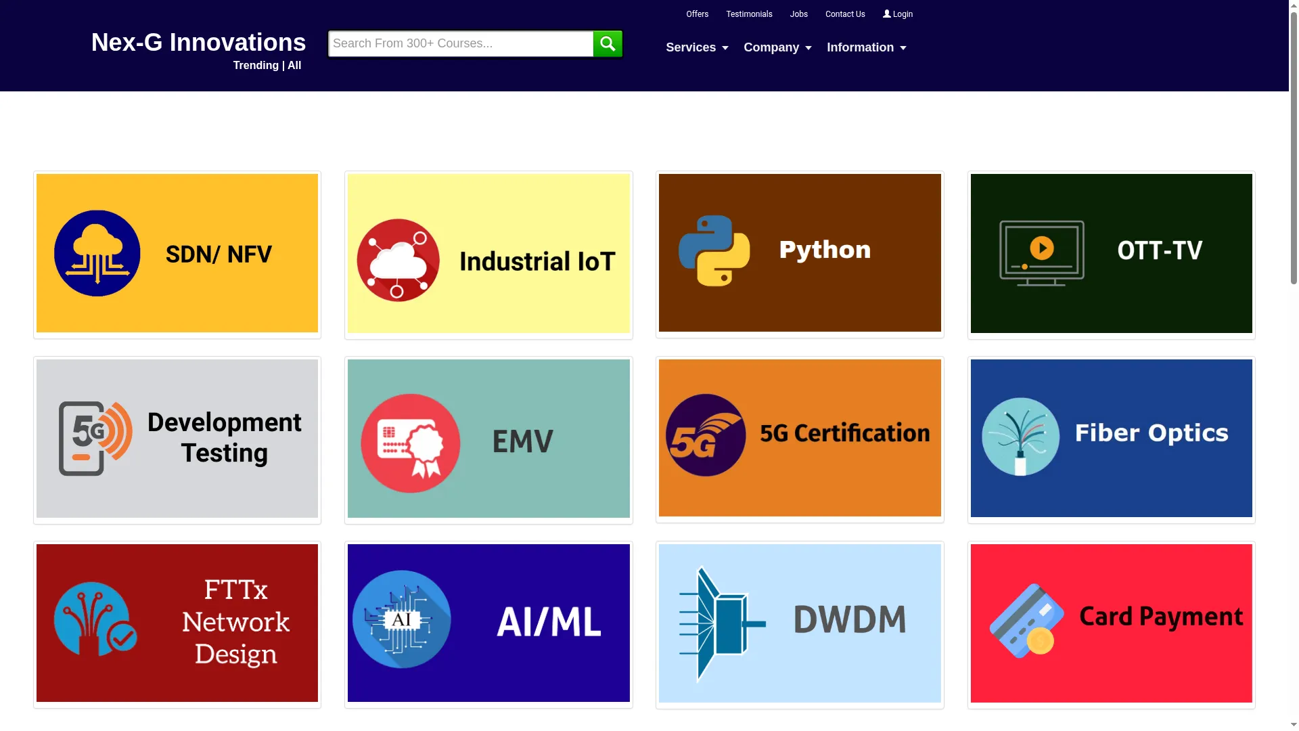The height and width of the screenshot is (731, 1299).
Task: Open the Development Testing course card
Action: (x=177, y=439)
